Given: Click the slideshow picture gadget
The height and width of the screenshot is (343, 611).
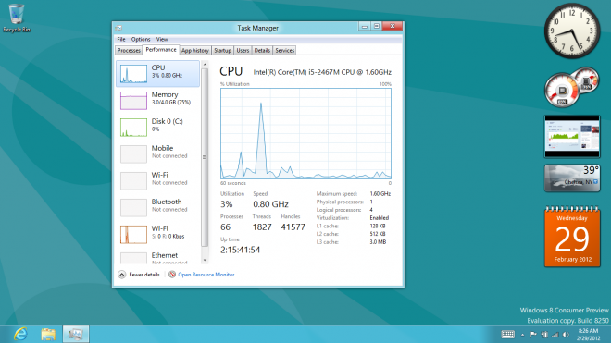Looking at the screenshot, I should (x=572, y=137).
